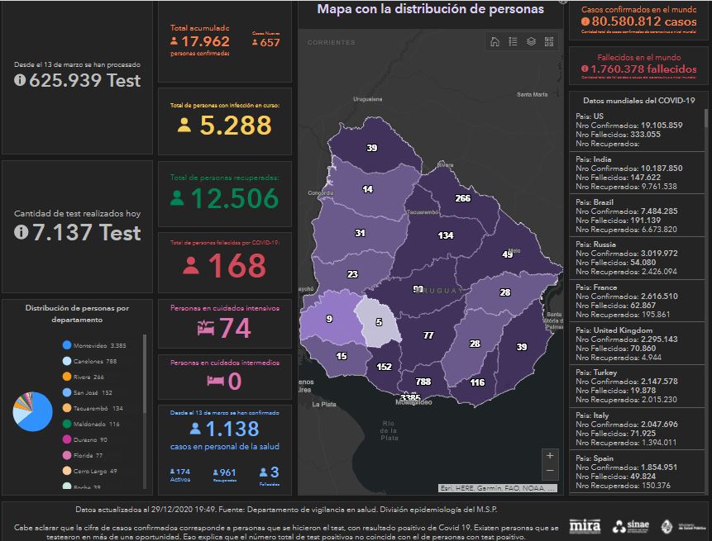Select Canelones in the department legend
The width and height of the screenshot is (712, 541).
click(93, 361)
